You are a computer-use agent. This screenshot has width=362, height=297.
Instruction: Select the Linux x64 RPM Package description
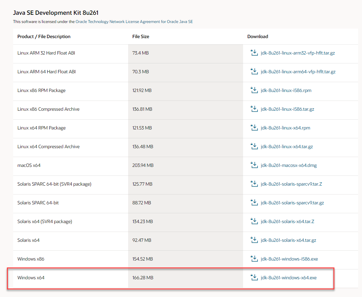(x=41, y=128)
